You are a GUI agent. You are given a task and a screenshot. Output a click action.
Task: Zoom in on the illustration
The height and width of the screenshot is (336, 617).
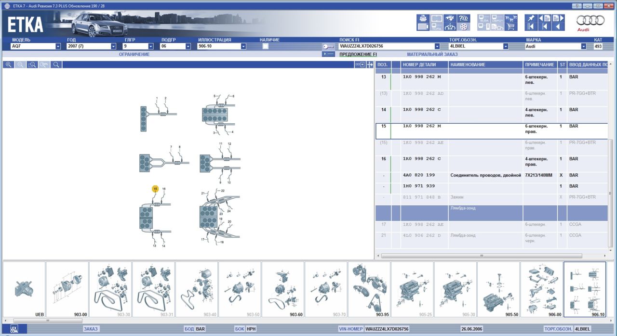click(x=8, y=65)
